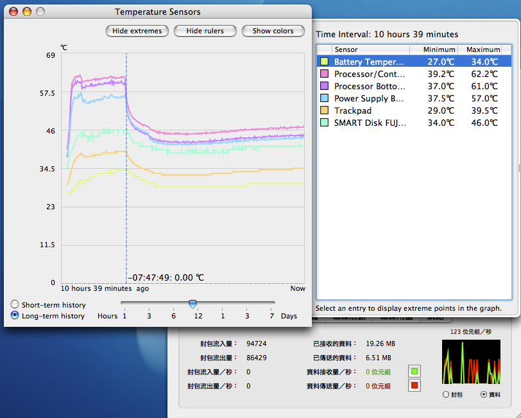Click the red sent-data indicator square
521x418 pixels.
(x=414, y=385)
